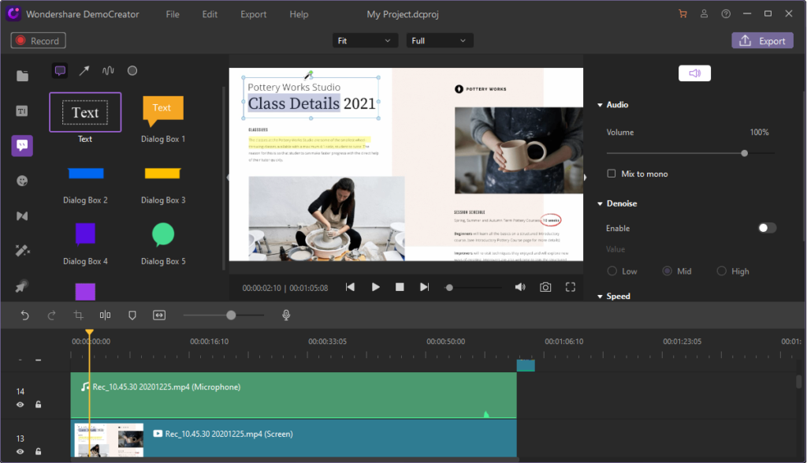Select the arrow annotation category
Viewport: 807px width, 463px height.
pyautogui.click(x=84, y=71)
